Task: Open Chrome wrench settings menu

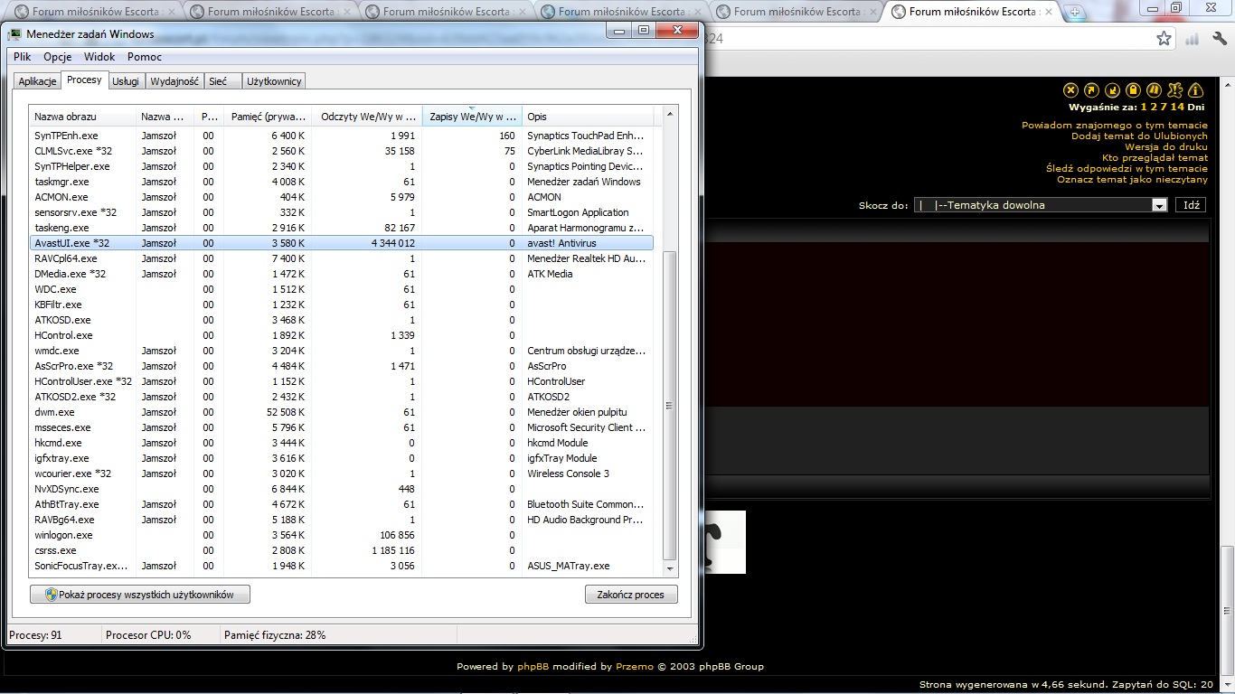Action: (1219, 39)
